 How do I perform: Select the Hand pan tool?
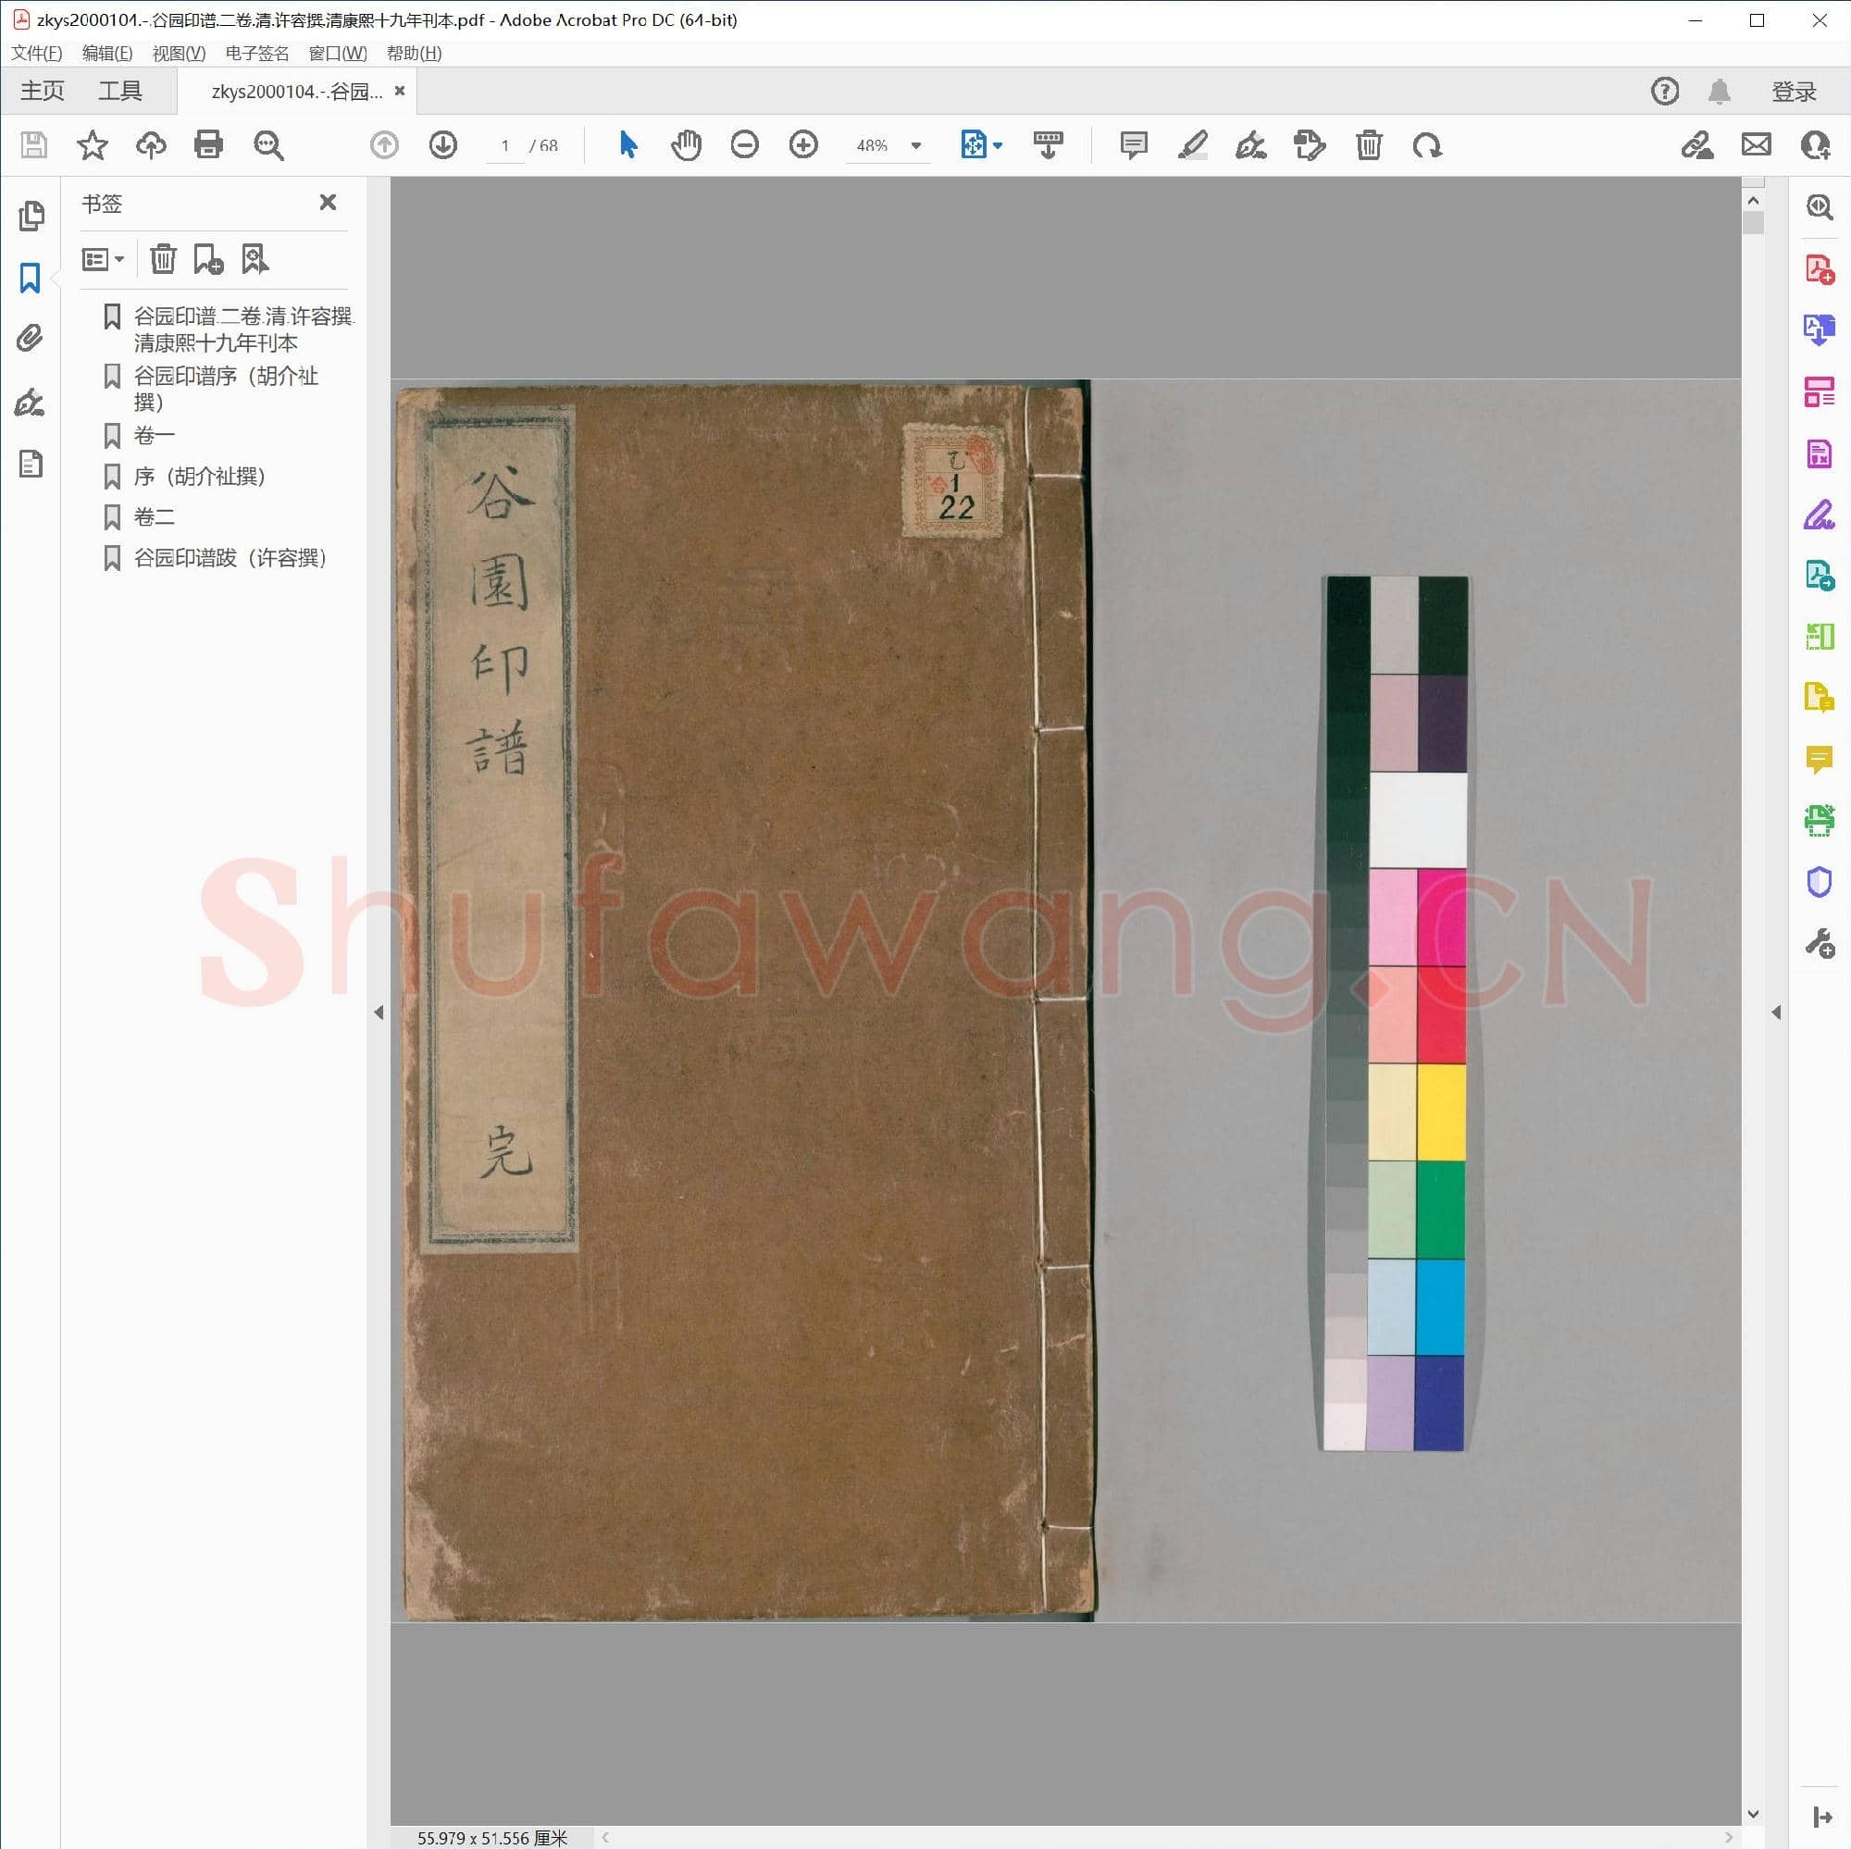coord(686,145)
